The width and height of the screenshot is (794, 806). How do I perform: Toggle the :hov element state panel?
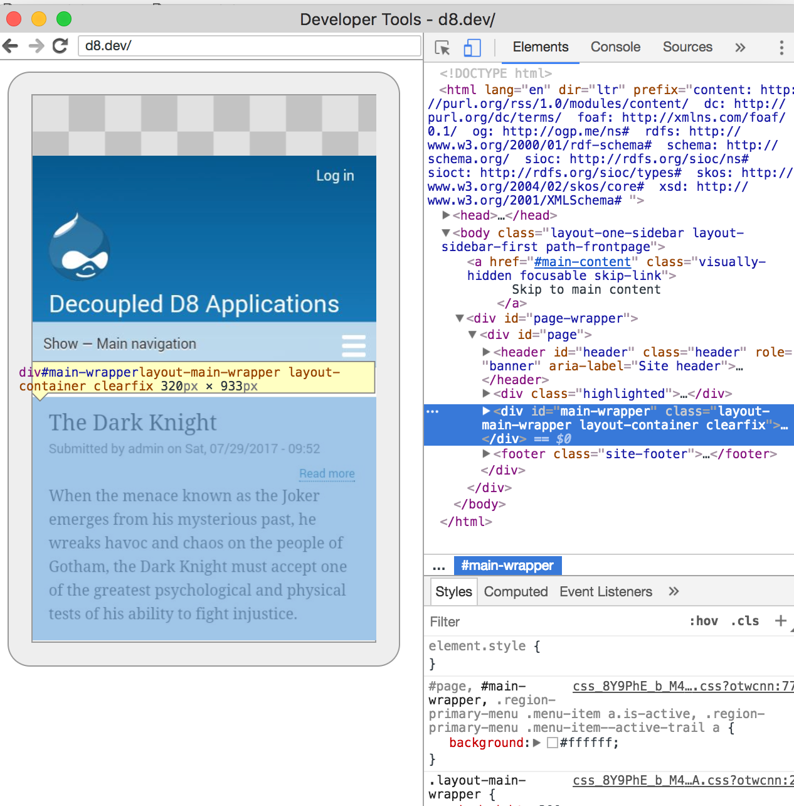coord(704,621)
